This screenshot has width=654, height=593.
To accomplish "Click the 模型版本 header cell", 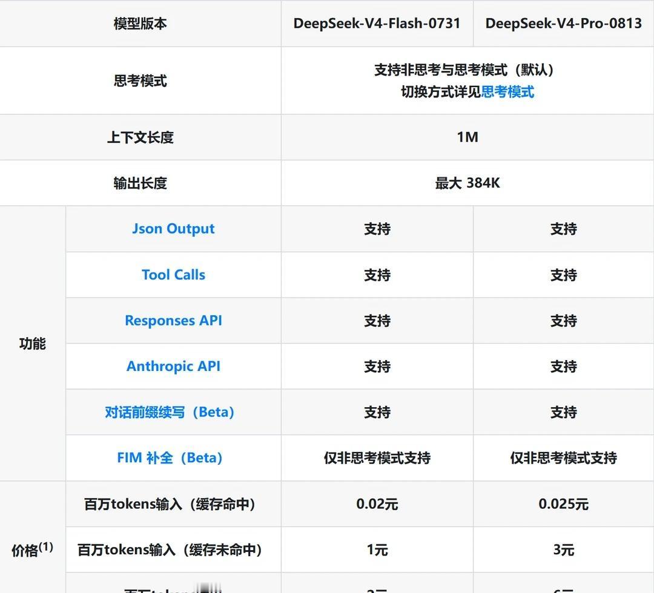I will click(140, 24).
